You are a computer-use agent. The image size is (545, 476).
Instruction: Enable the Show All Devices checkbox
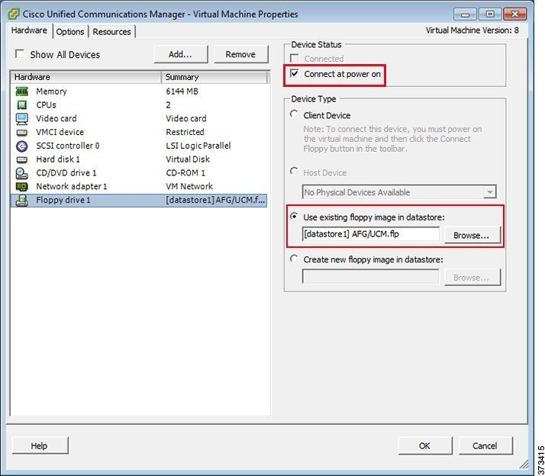click(20, 54)
